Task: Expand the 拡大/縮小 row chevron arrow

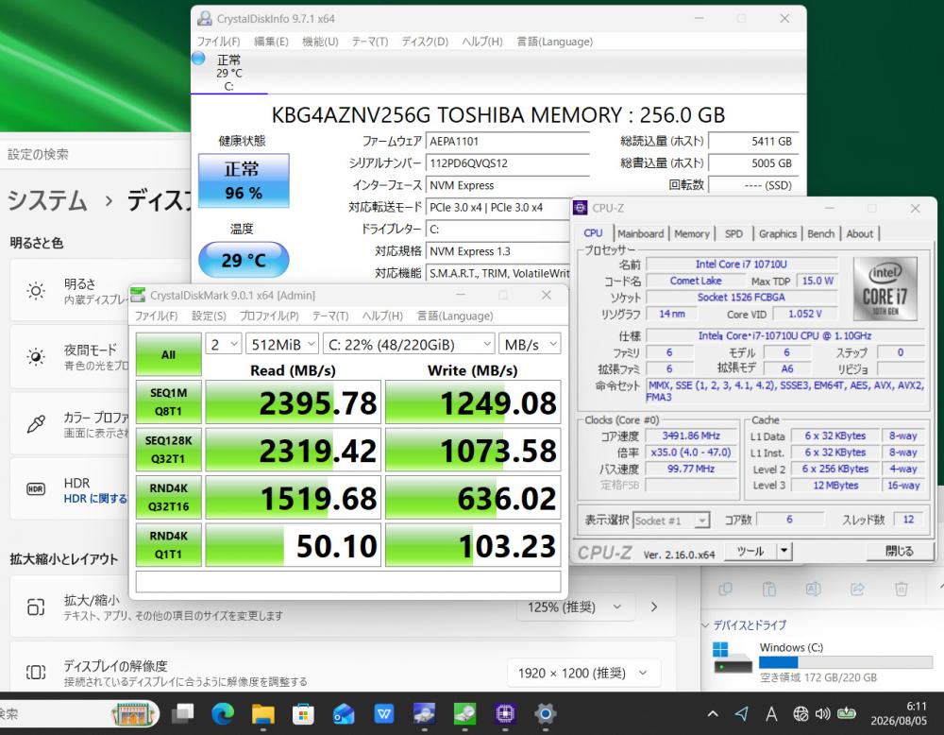Action: point(654,607)
